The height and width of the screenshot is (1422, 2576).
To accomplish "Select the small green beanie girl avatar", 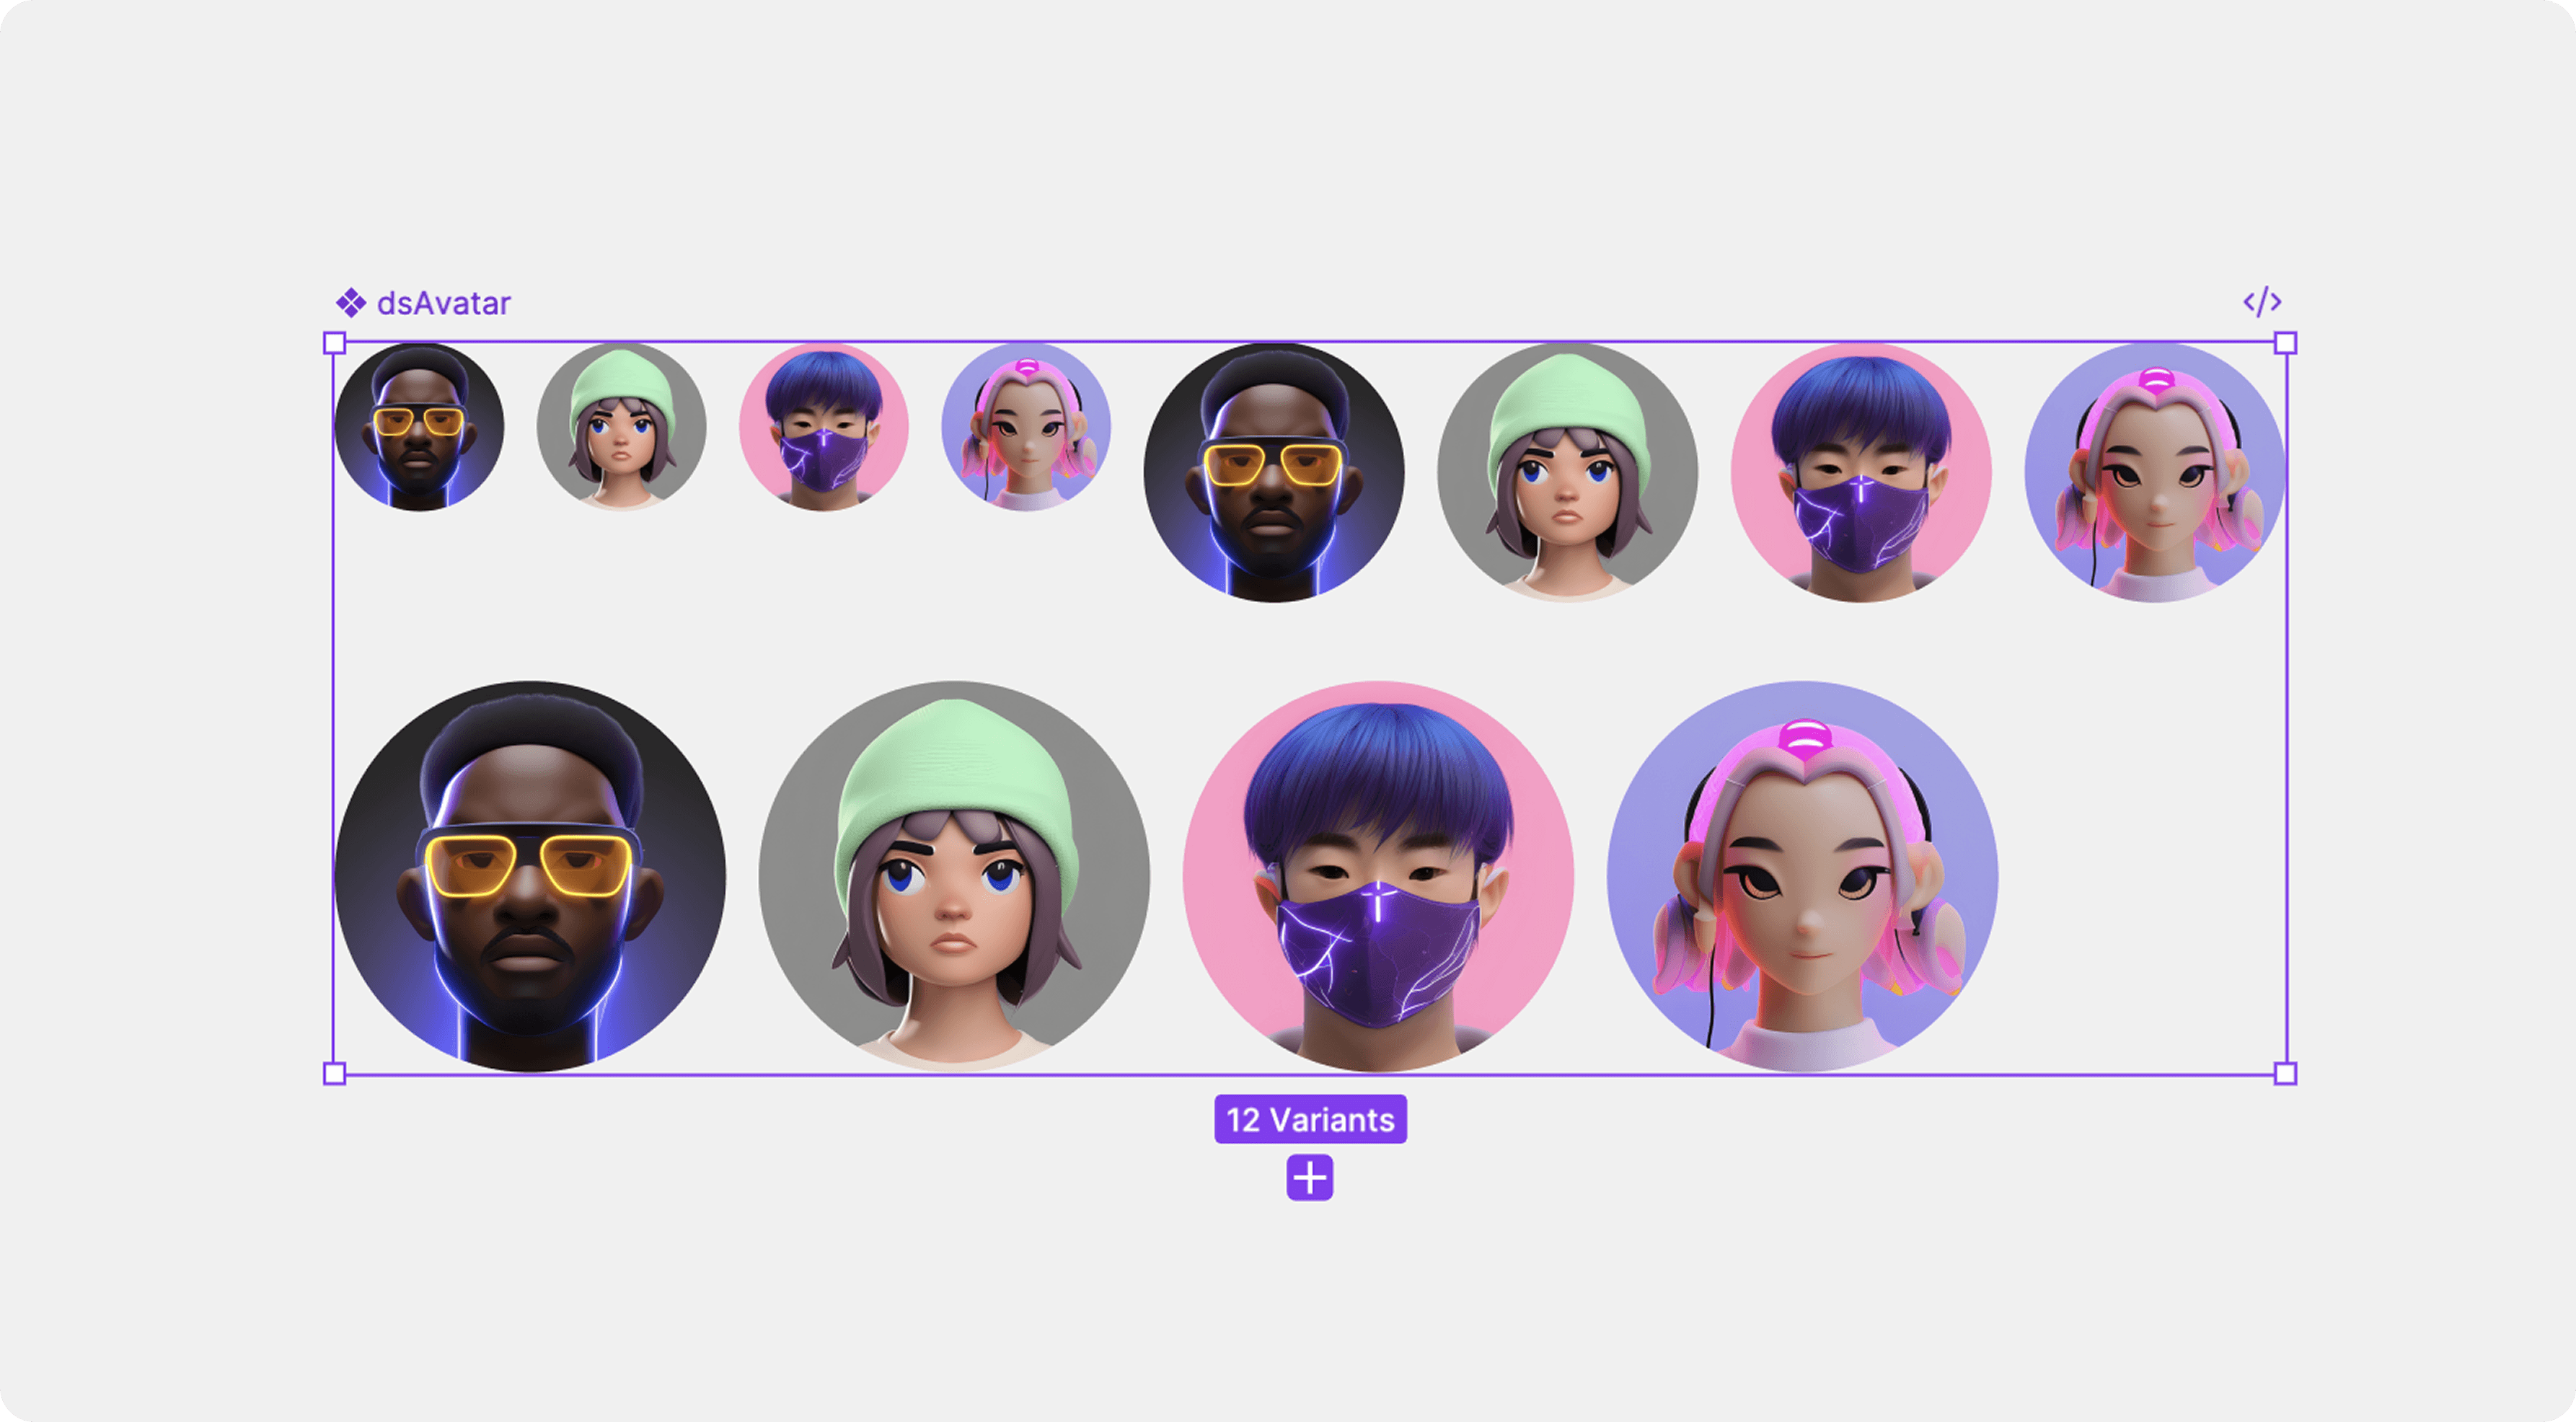I will coord(621,427).
